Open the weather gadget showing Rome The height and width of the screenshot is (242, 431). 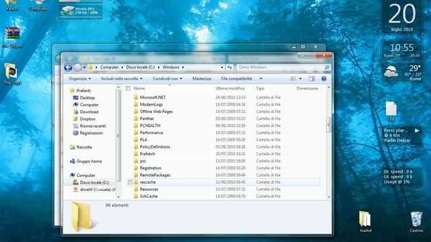(x=402, y=73)
